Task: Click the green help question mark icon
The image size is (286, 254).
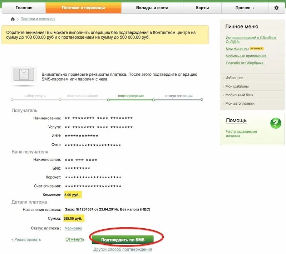Action: click(276, 123)
